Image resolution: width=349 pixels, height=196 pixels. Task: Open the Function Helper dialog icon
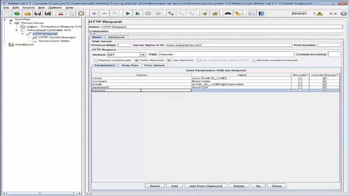tap(251, 14)
